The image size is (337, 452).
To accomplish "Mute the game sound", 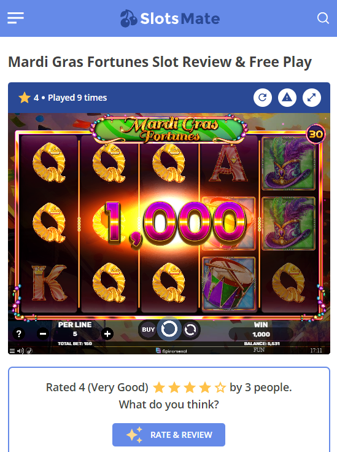I will (x=20, y=351).
